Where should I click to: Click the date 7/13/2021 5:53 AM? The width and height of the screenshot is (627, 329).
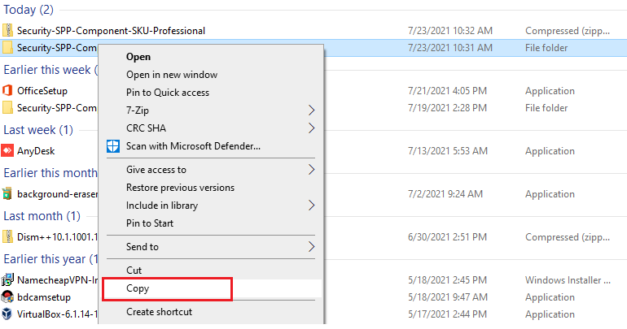tap(448, 151)
